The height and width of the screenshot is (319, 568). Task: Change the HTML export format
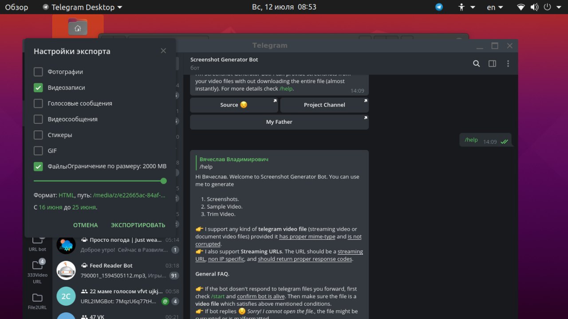[x=67, y=195]
